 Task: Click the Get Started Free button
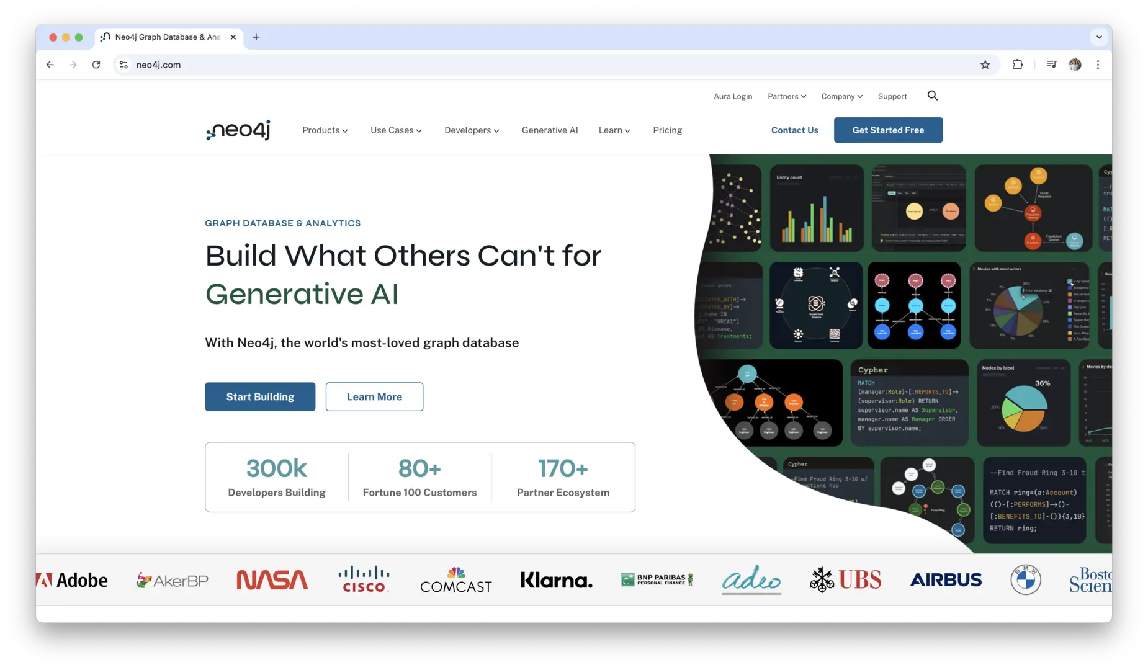[888, 130]
